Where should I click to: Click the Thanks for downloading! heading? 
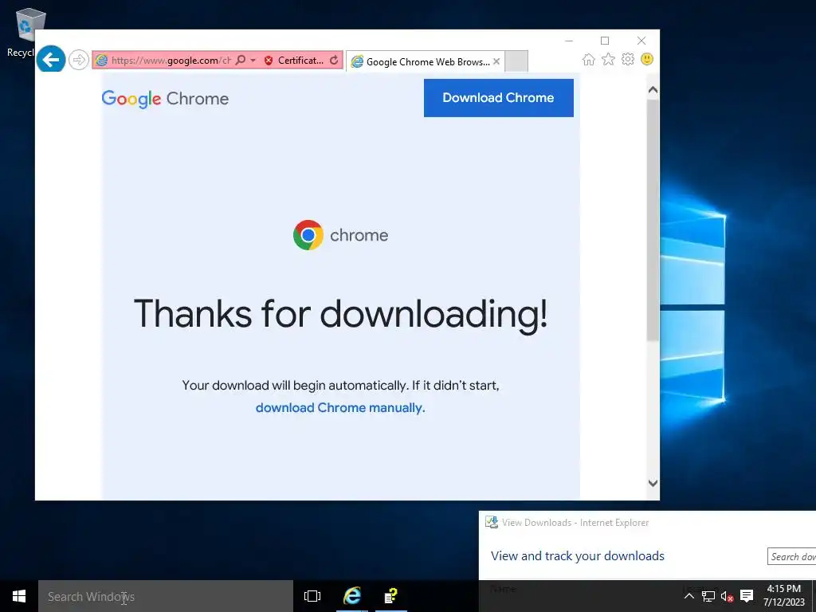coord(341,314)
